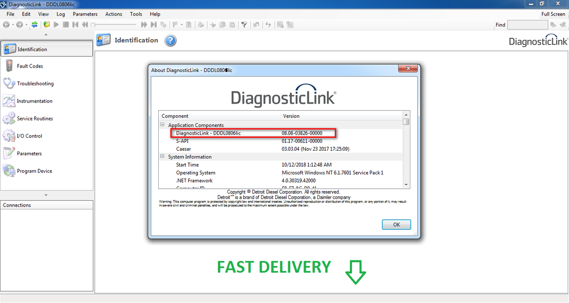Viewport: 569px width, 303px height.
Task: Open the Actions menu
Action: (x=113, y=14)
